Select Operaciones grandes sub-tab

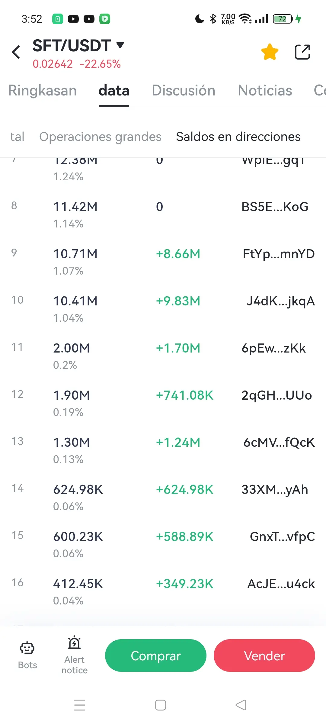101,137
